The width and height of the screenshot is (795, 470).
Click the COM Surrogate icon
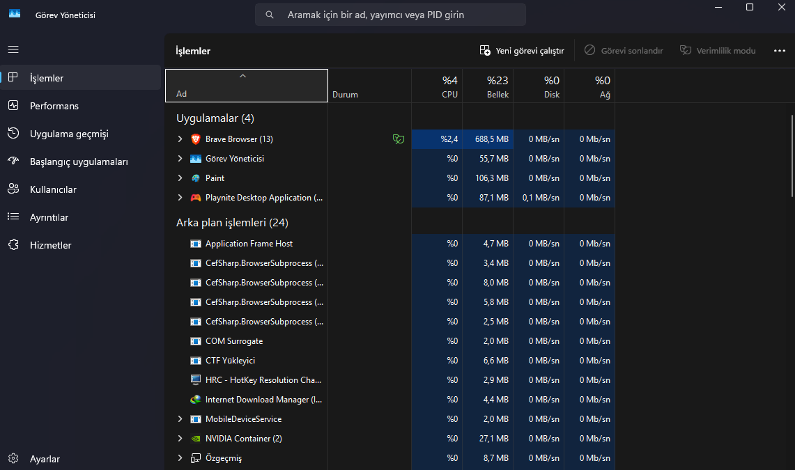coord(196,341)
